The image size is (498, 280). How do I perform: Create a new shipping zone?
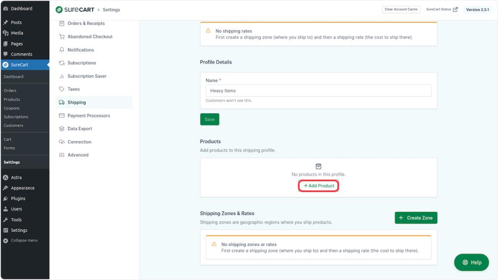click(416, 218)
